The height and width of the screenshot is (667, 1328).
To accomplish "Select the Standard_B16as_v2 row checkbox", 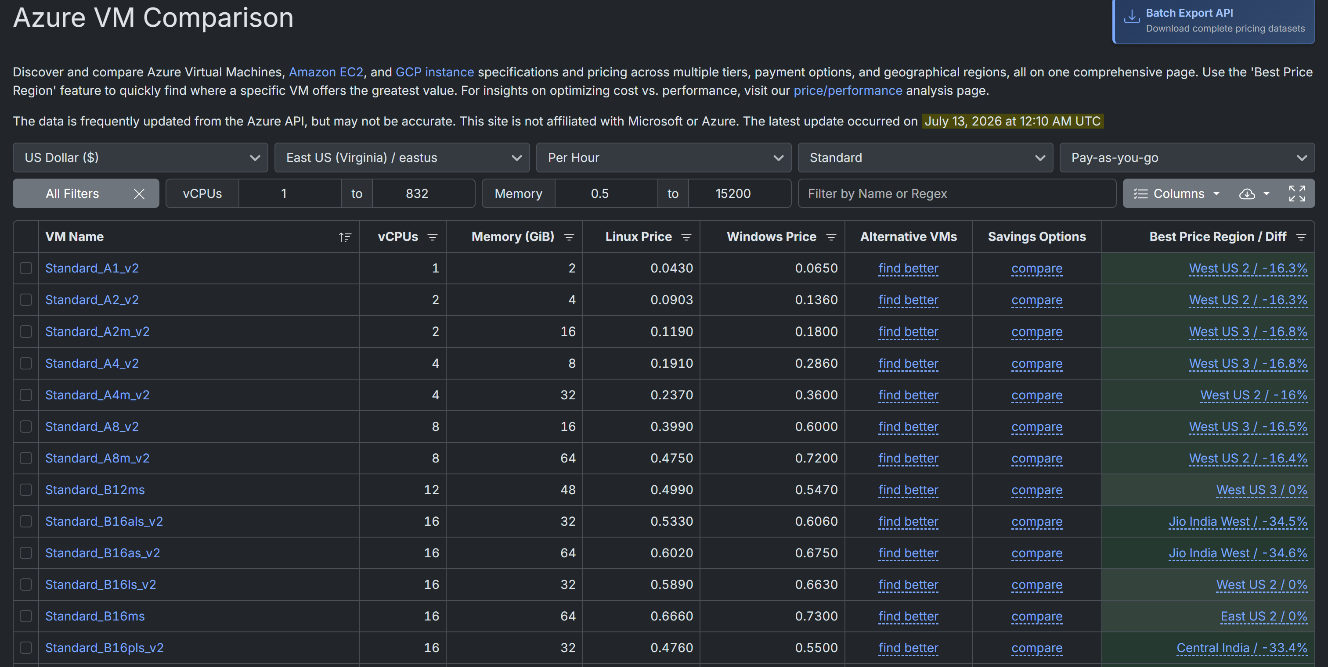I will [x=26, y=553].
